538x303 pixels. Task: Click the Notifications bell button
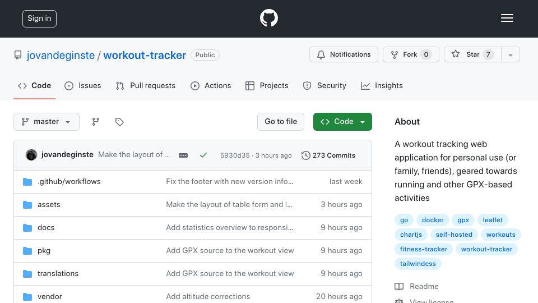point(344,54)
